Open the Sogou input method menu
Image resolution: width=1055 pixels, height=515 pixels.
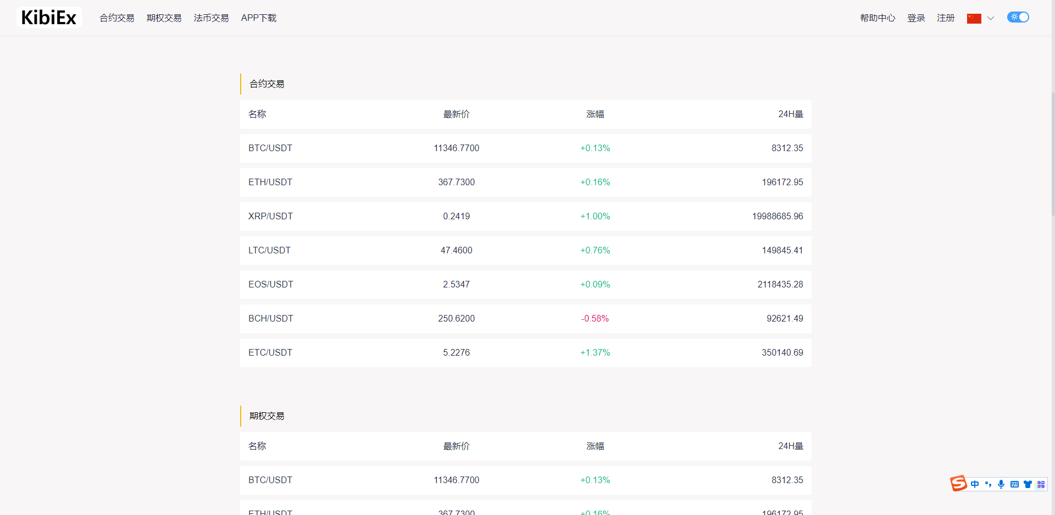pos(959,484)
